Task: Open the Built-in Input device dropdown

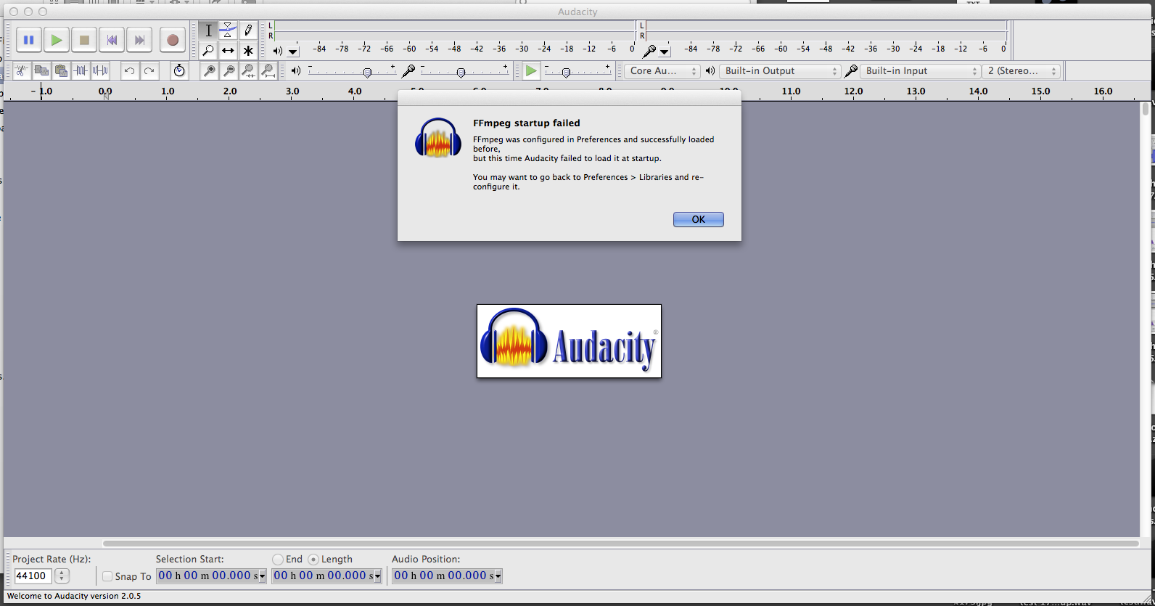Action: point(921,70)
